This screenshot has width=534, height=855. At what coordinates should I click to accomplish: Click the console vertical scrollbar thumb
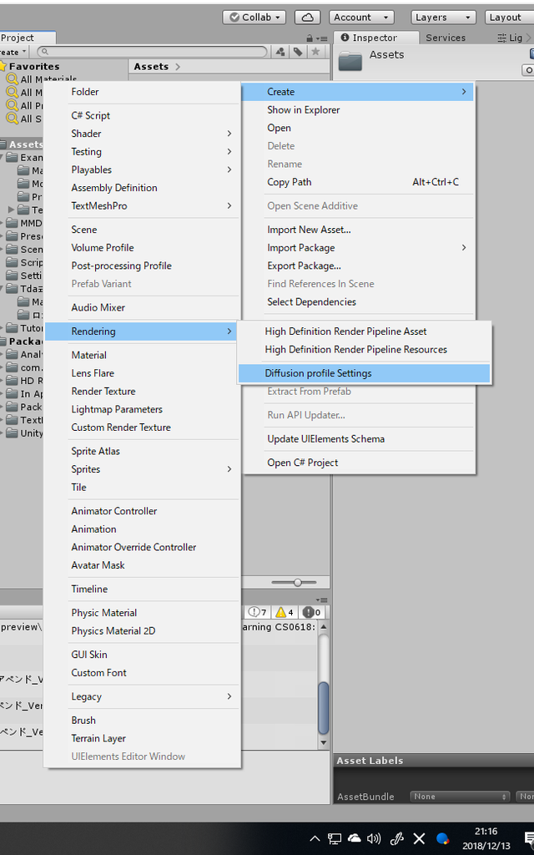coord(323,707)
